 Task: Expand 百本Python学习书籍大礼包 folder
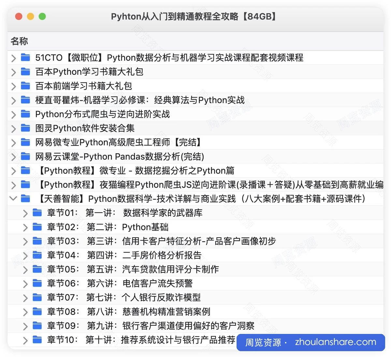point(13,72)
